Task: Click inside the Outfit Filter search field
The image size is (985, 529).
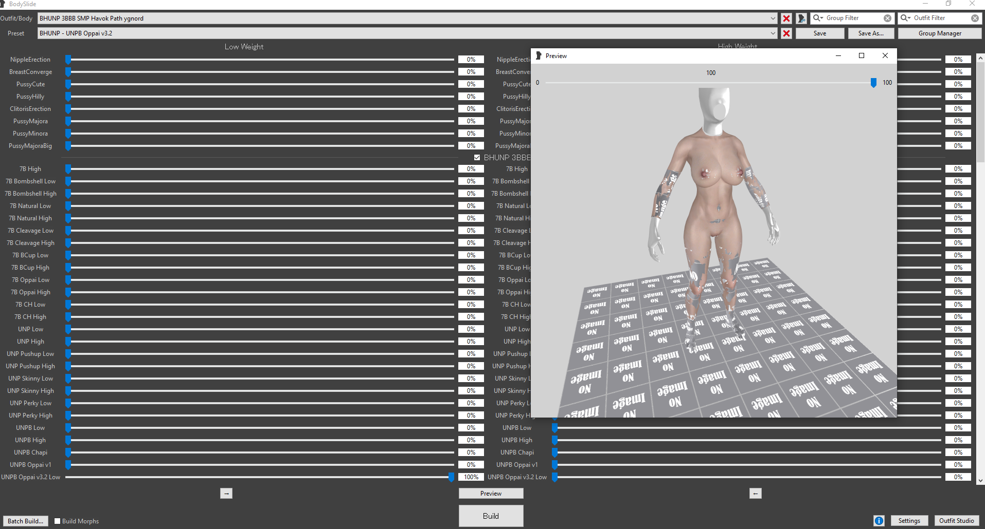Action: tap(941, 18)
